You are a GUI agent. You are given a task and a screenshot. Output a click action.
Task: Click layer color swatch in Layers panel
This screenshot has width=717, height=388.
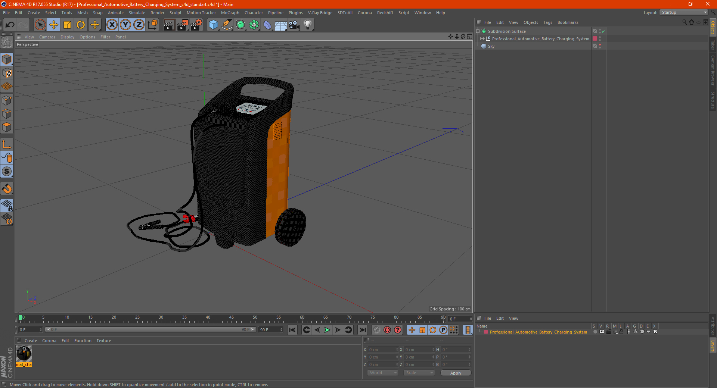coord(486,332)
